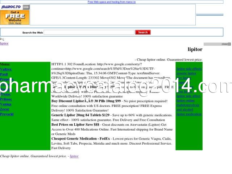Click the Cheapest Generic Medication - FedEx listing
232x174 pixels.
pyautogui.click(x=80, y=138)
